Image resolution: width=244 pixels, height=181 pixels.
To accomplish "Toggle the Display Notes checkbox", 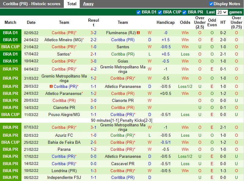I will click(211, 4).
